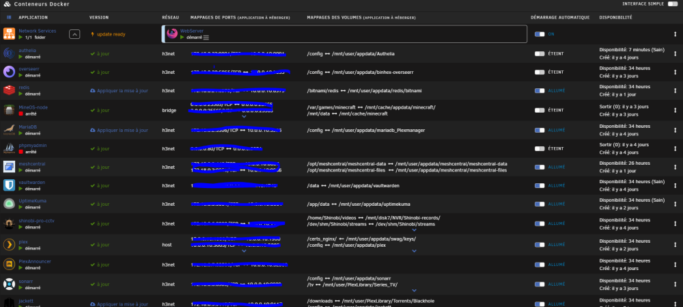
Task: Click the redis container icon
Action: 9,91
